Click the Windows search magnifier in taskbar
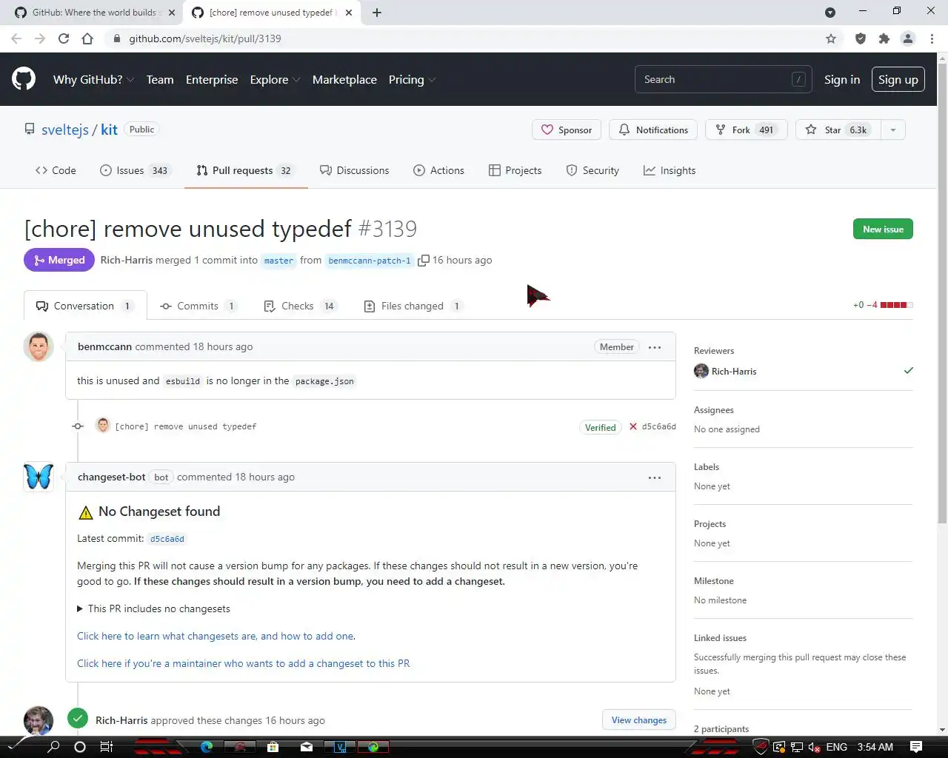Viewport: 948px width, 758px height. click(x=53, y=746)
